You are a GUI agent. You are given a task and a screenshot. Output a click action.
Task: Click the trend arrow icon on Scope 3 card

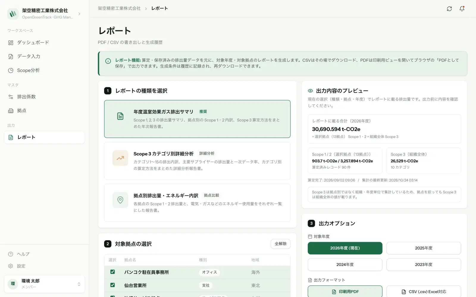tap(120, 158)
